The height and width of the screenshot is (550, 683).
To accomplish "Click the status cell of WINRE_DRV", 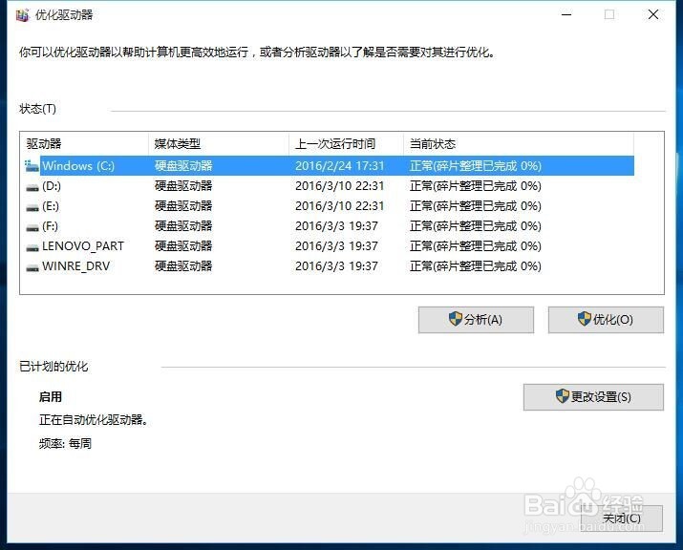I will coord(475,266).
